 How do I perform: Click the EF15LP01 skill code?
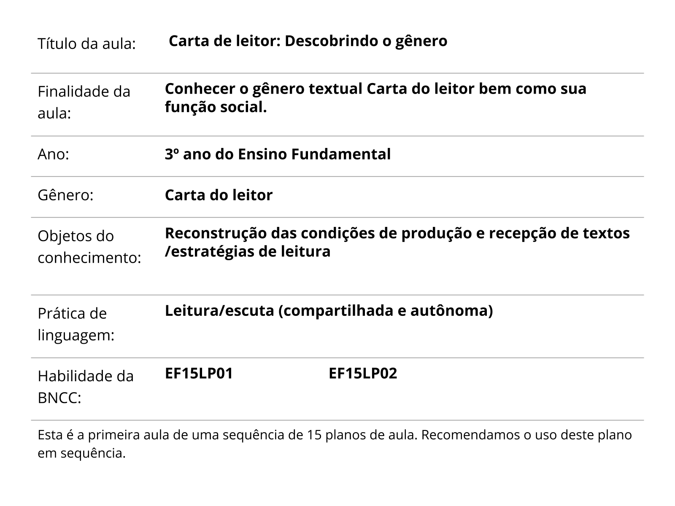tap(199, 374)
